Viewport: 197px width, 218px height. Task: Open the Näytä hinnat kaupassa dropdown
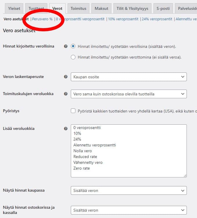click(129, 190)
